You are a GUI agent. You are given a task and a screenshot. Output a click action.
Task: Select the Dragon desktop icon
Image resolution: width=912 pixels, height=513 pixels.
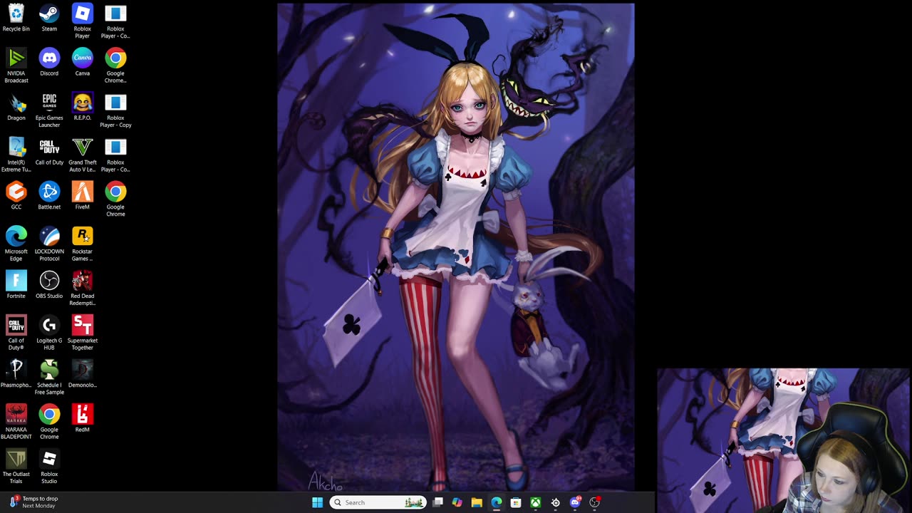coord(16,107)
